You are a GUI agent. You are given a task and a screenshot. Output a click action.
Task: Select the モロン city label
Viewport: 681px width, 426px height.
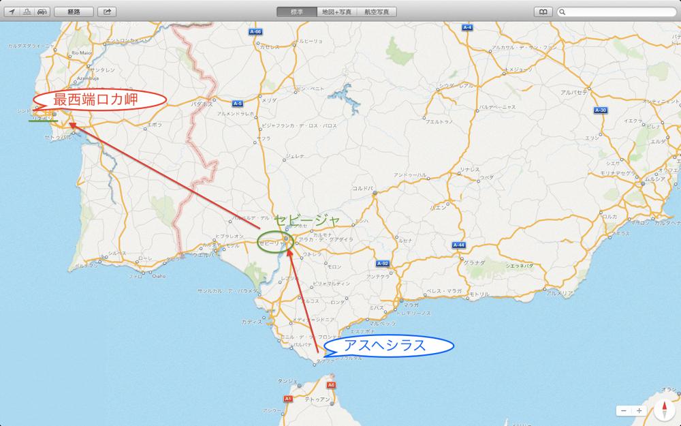334,267
